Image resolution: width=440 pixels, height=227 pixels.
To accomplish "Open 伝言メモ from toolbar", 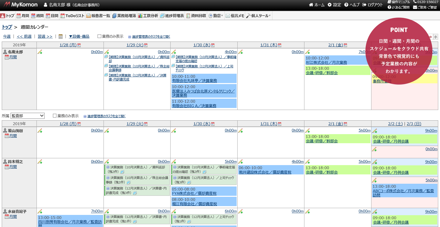I will click(x=235, y=16).
